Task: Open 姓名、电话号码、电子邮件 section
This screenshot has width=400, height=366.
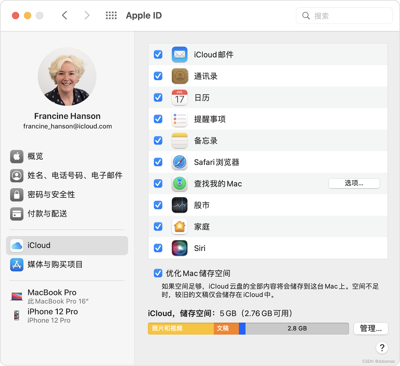Action: pos(67,175)
